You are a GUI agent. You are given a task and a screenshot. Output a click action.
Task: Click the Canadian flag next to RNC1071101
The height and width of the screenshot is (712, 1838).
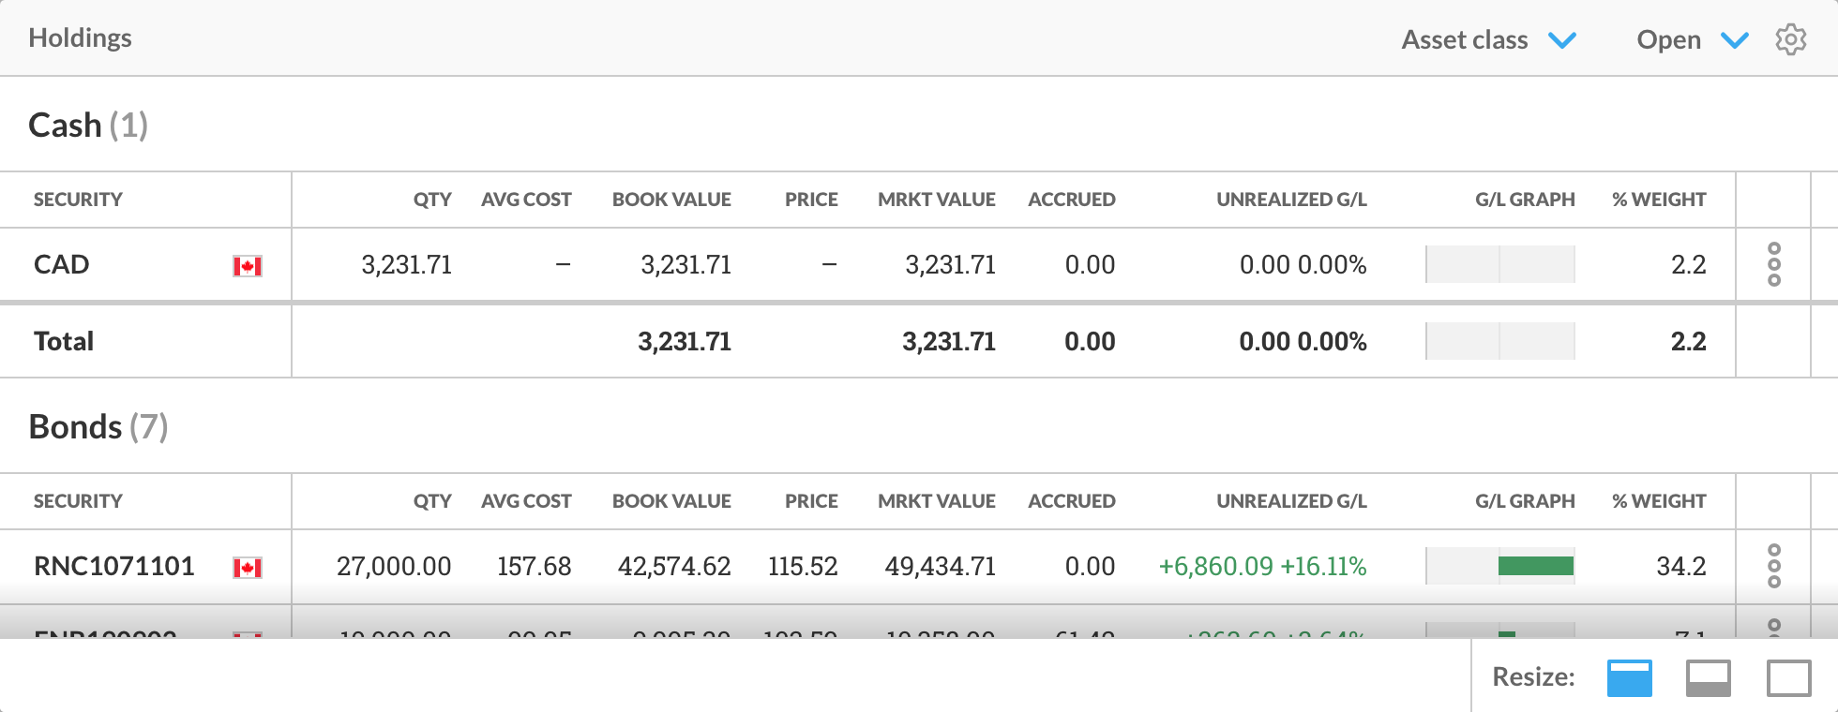point(248,568)
